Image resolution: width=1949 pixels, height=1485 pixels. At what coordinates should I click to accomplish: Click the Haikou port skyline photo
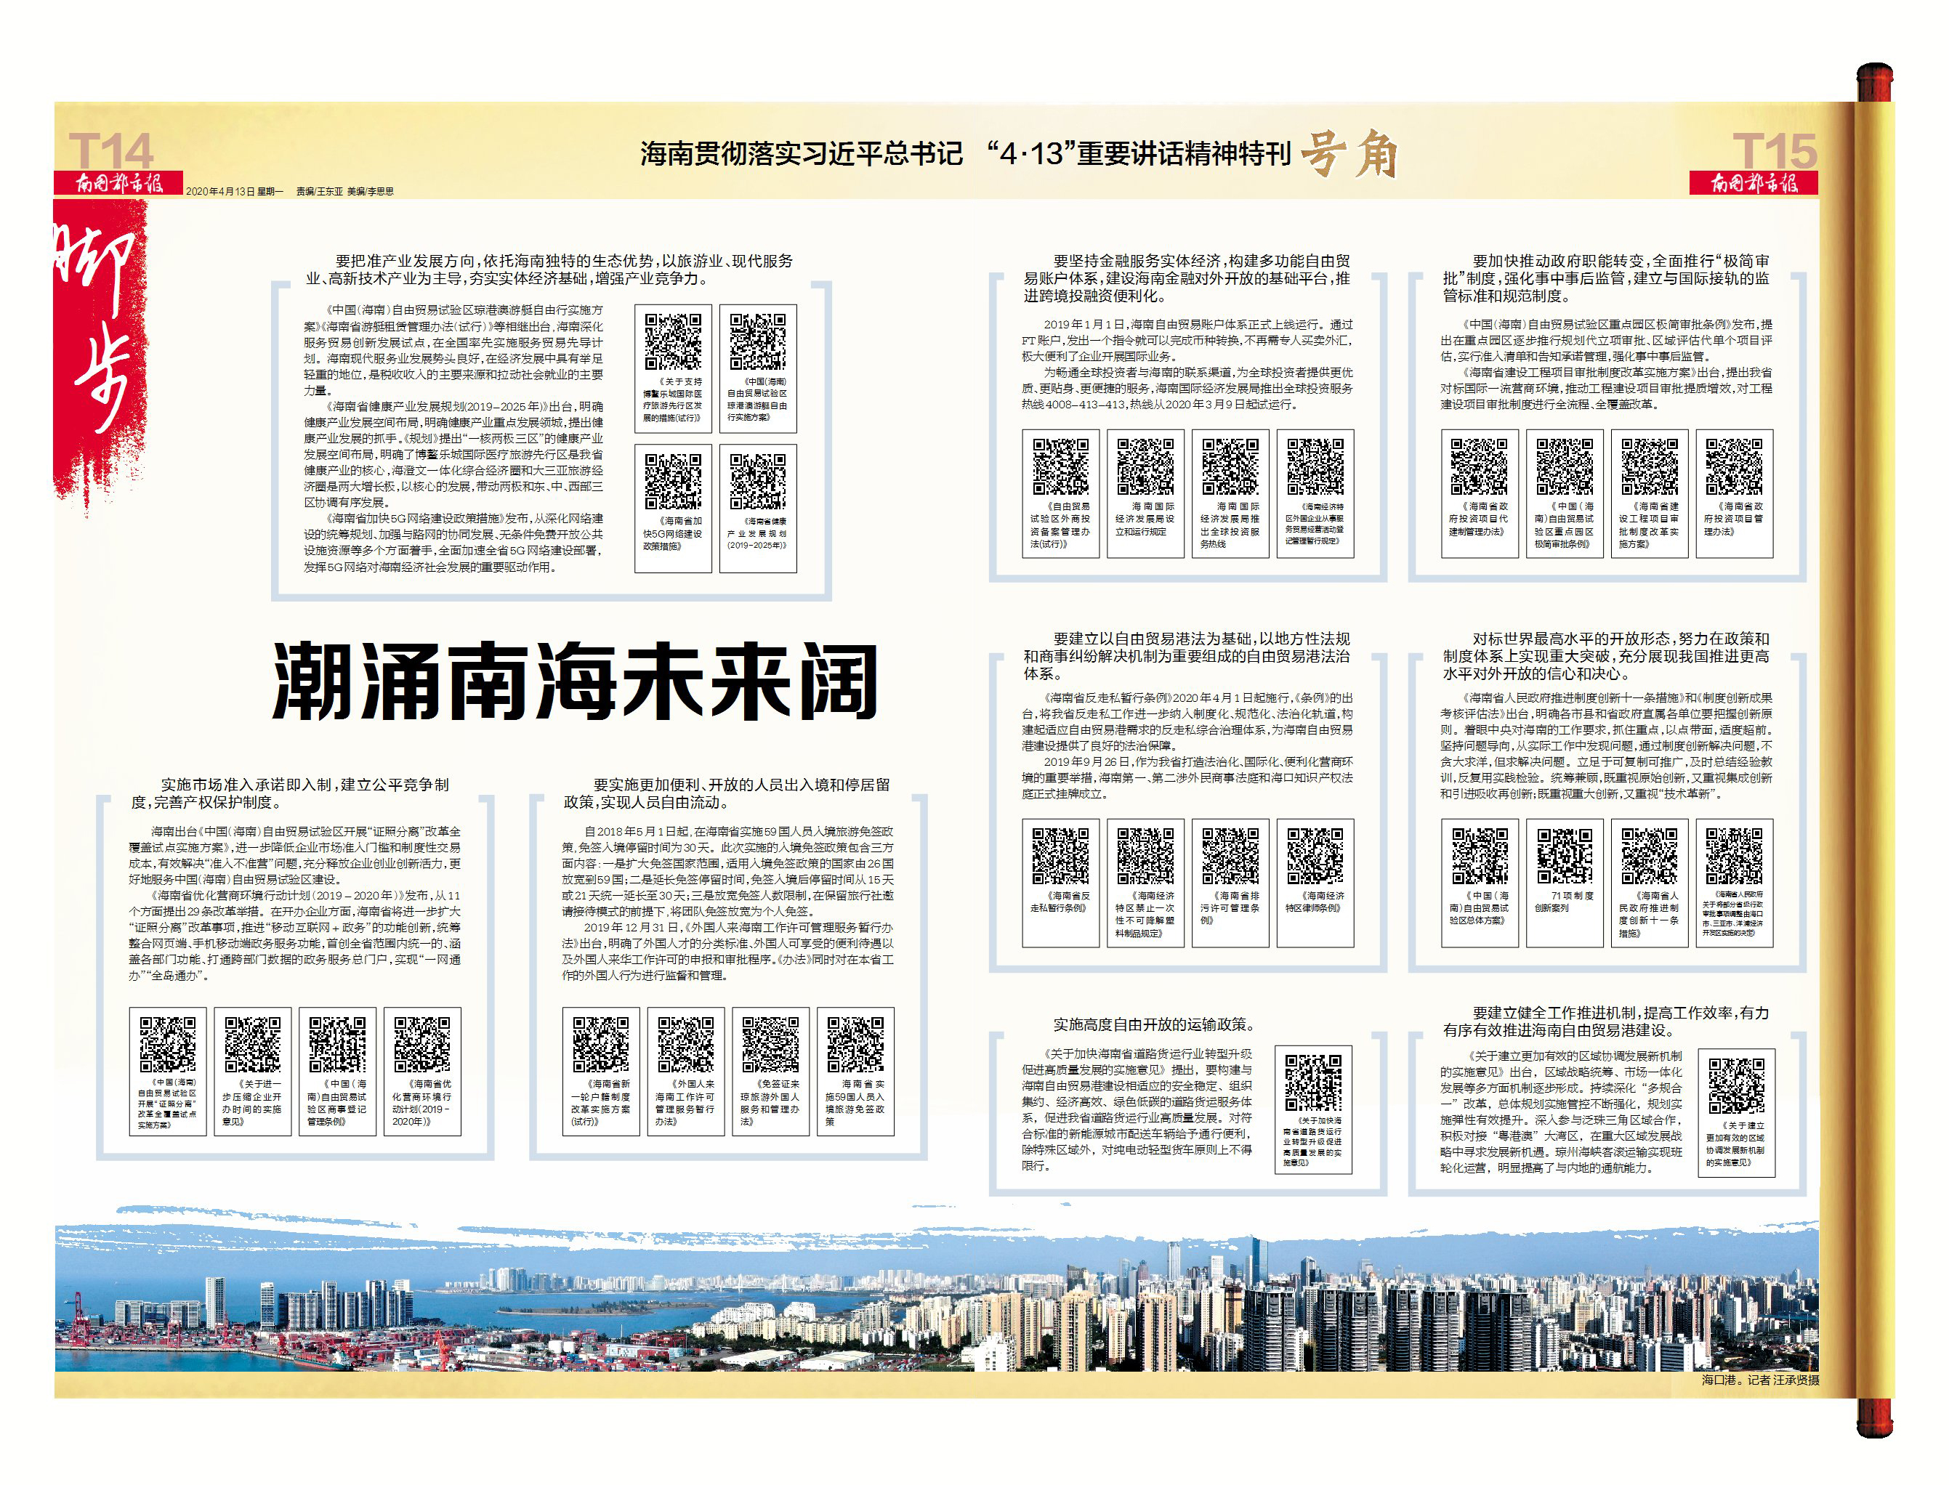937,1290
